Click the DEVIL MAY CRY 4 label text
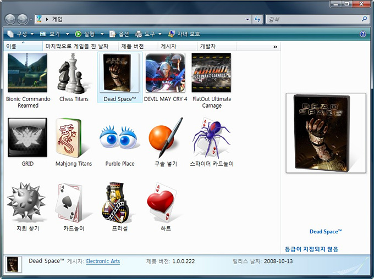 pyautogui.click(x=166, y=99)
